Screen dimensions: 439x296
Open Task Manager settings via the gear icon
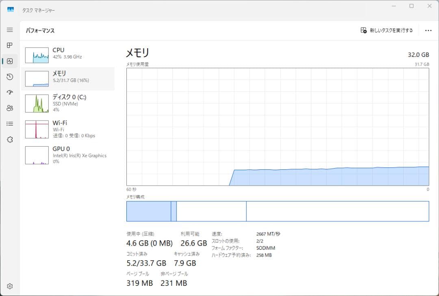click(10, 286)
